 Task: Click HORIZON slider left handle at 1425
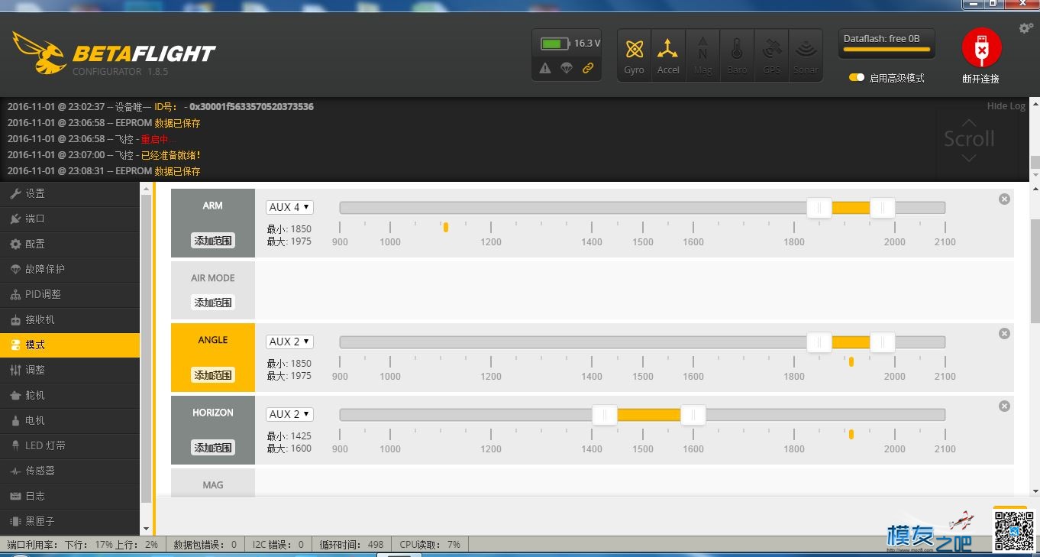pos(605,415)
